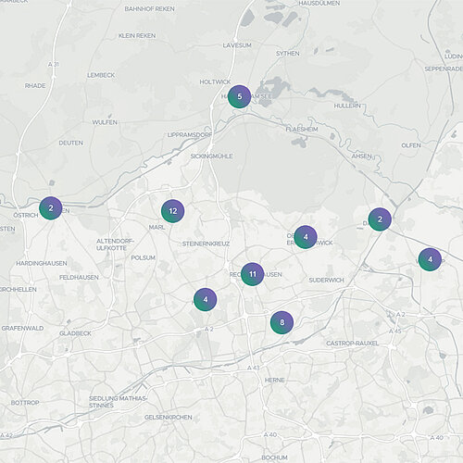Click the Olfen town label

411,145
